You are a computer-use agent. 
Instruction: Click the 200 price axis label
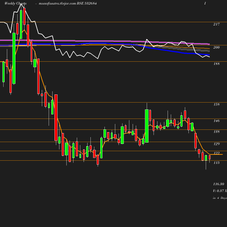click(x=217, y=47)
